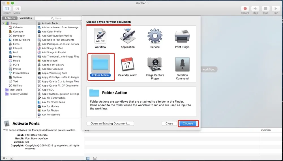Click the Close button in dialog
Viewport: 283px width, 161px height.
coord(169,123)
